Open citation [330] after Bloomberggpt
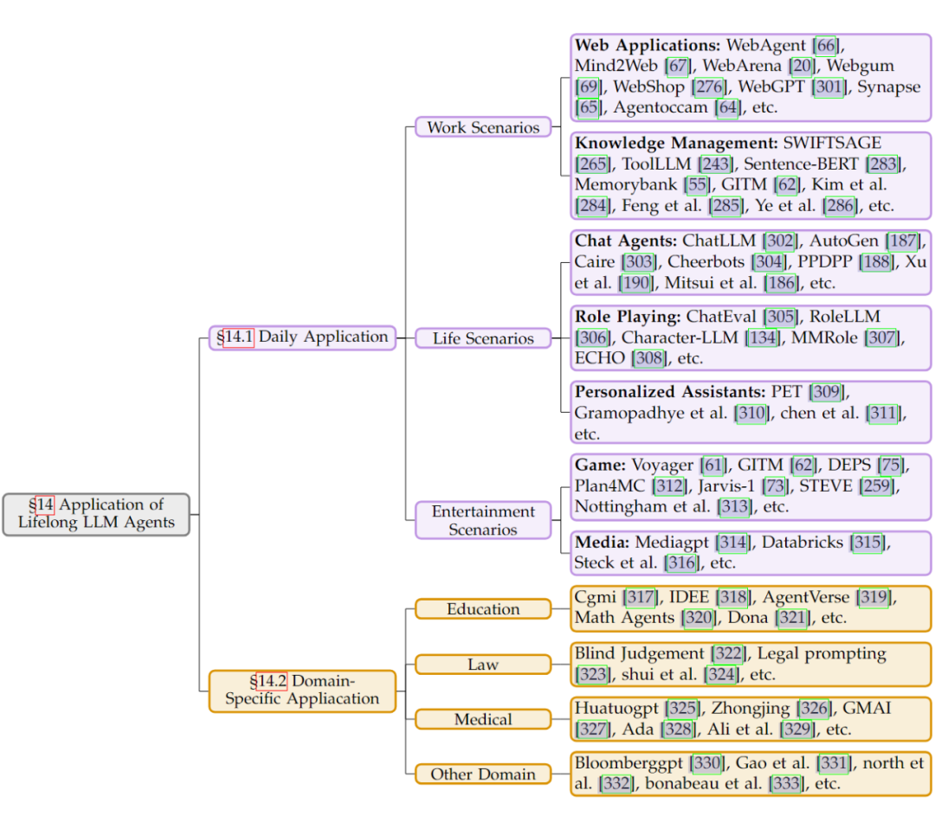This screenshot has height=829, width=935. coord(707,763)
